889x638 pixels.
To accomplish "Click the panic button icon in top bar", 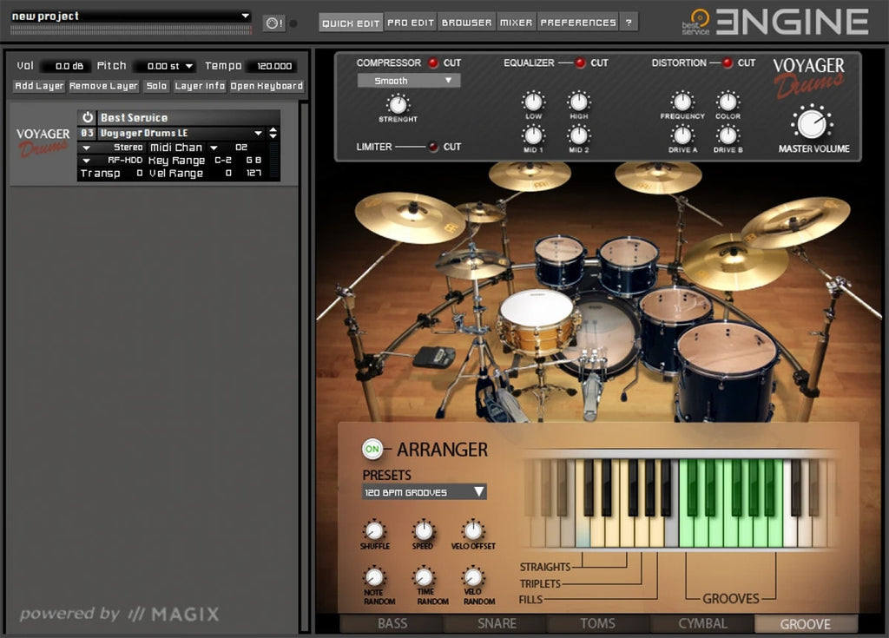I will point(273,23).
